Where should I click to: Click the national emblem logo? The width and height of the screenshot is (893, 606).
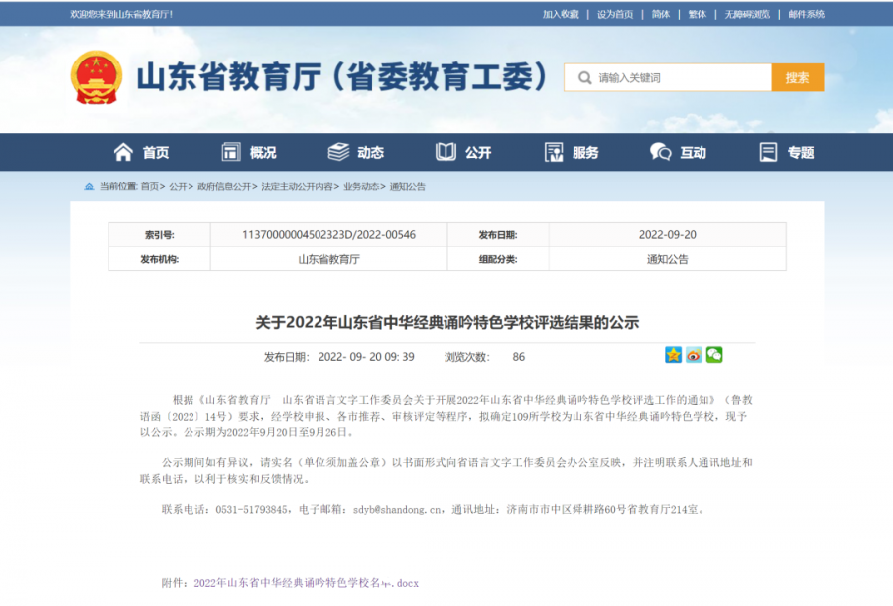click(x=96, y=77)
